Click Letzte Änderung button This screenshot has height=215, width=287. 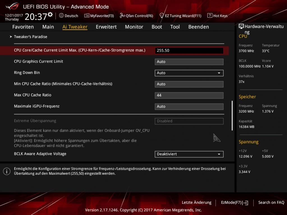click(196, 203)
